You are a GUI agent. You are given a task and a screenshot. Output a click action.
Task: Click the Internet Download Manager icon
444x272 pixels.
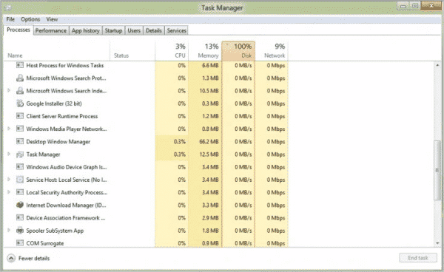(x=20, y=205)
